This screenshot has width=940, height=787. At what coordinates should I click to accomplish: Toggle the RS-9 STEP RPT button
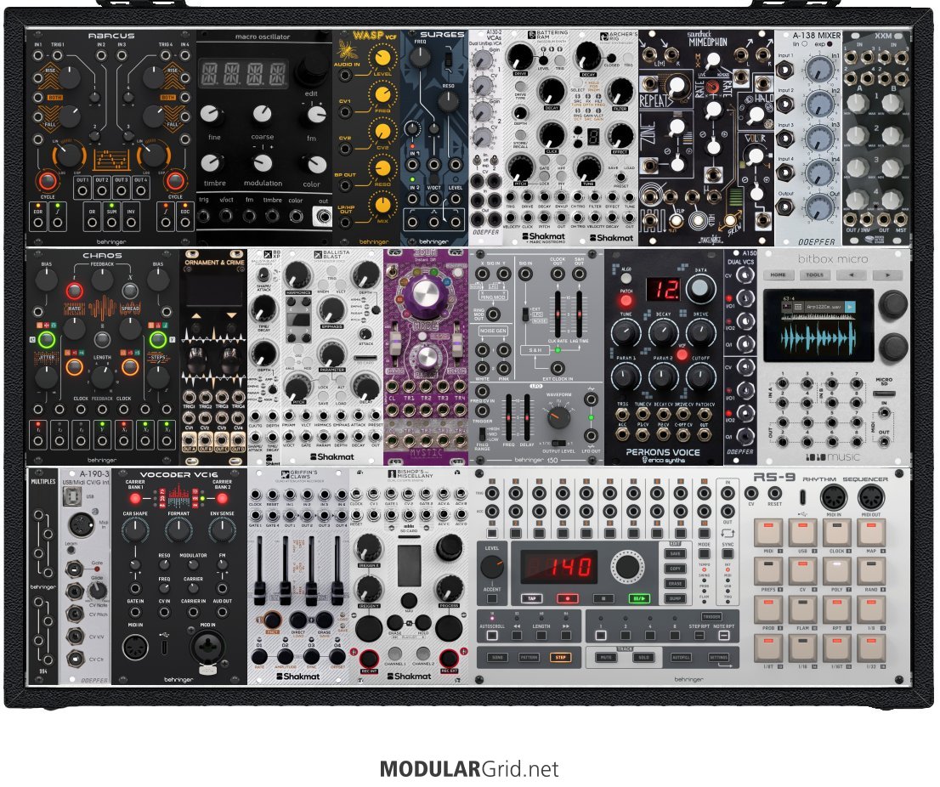pyautogui.click(x=699, y=636)
